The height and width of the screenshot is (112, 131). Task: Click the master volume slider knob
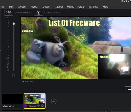point(14,24)
